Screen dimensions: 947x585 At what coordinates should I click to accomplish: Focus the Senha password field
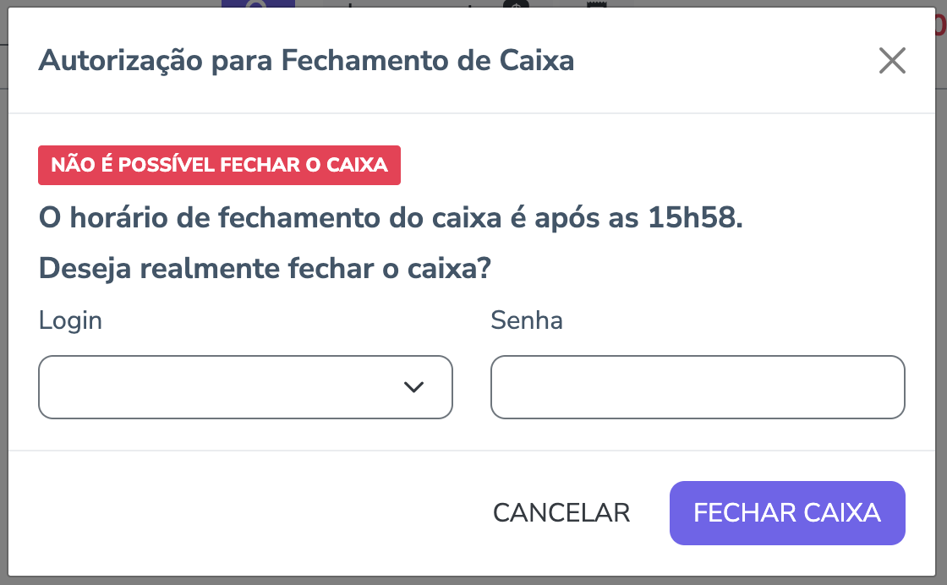[x=698, y=387]
